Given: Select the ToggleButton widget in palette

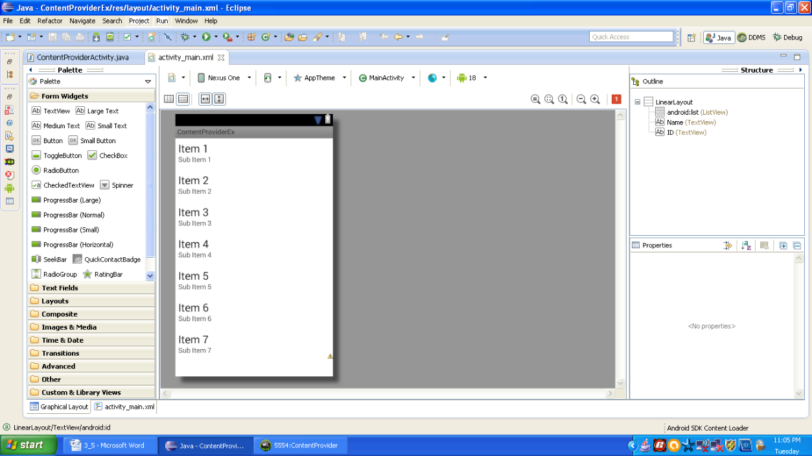Looking at the screenshot, I should click(x=57, y=155).
